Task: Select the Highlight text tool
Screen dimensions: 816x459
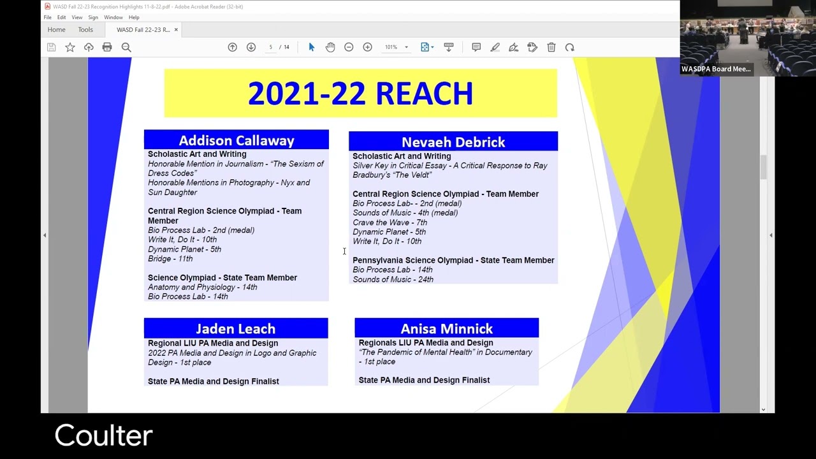Action: pos(495,47)
